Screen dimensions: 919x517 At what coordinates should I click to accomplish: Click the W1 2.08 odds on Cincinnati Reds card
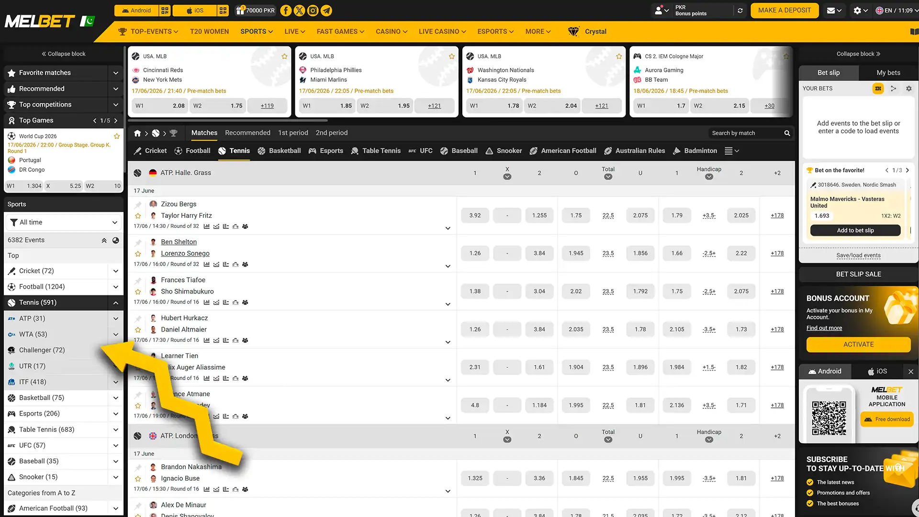(x=160, y=106)
